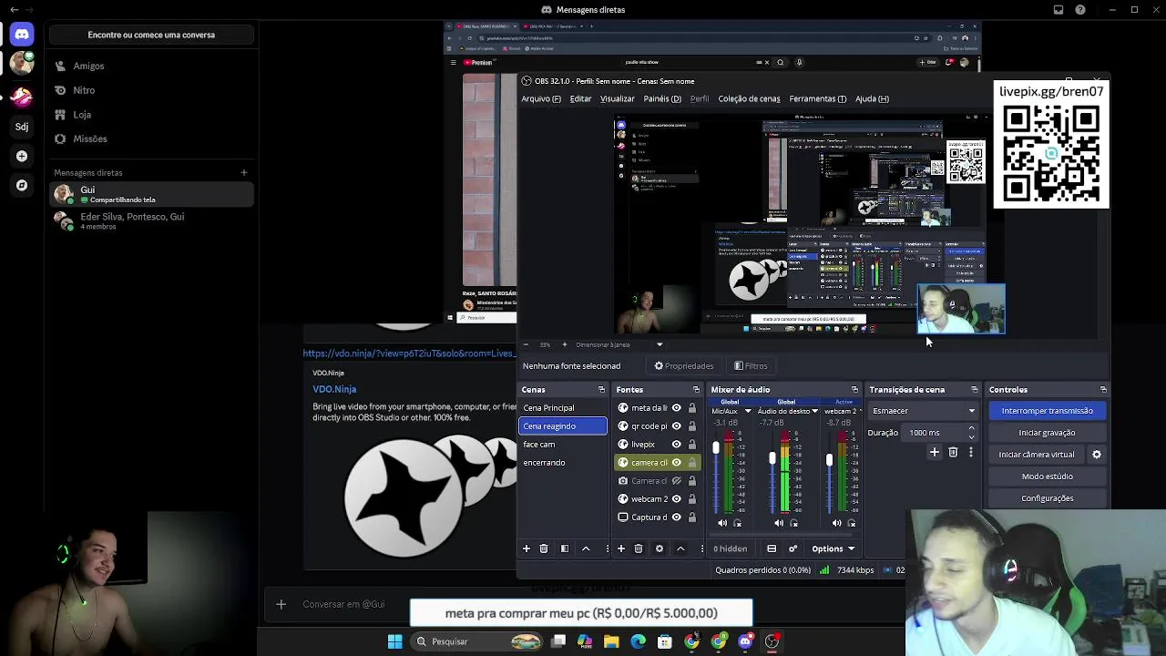Show the hidden Camera cl source

tap(676, 481)
